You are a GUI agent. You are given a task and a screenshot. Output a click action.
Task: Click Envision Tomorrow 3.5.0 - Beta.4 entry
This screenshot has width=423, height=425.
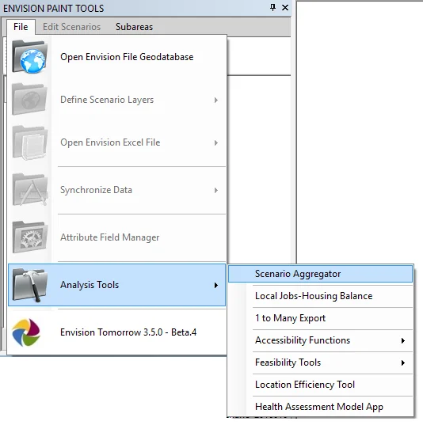pyautogui.click(x=116, y=332)
